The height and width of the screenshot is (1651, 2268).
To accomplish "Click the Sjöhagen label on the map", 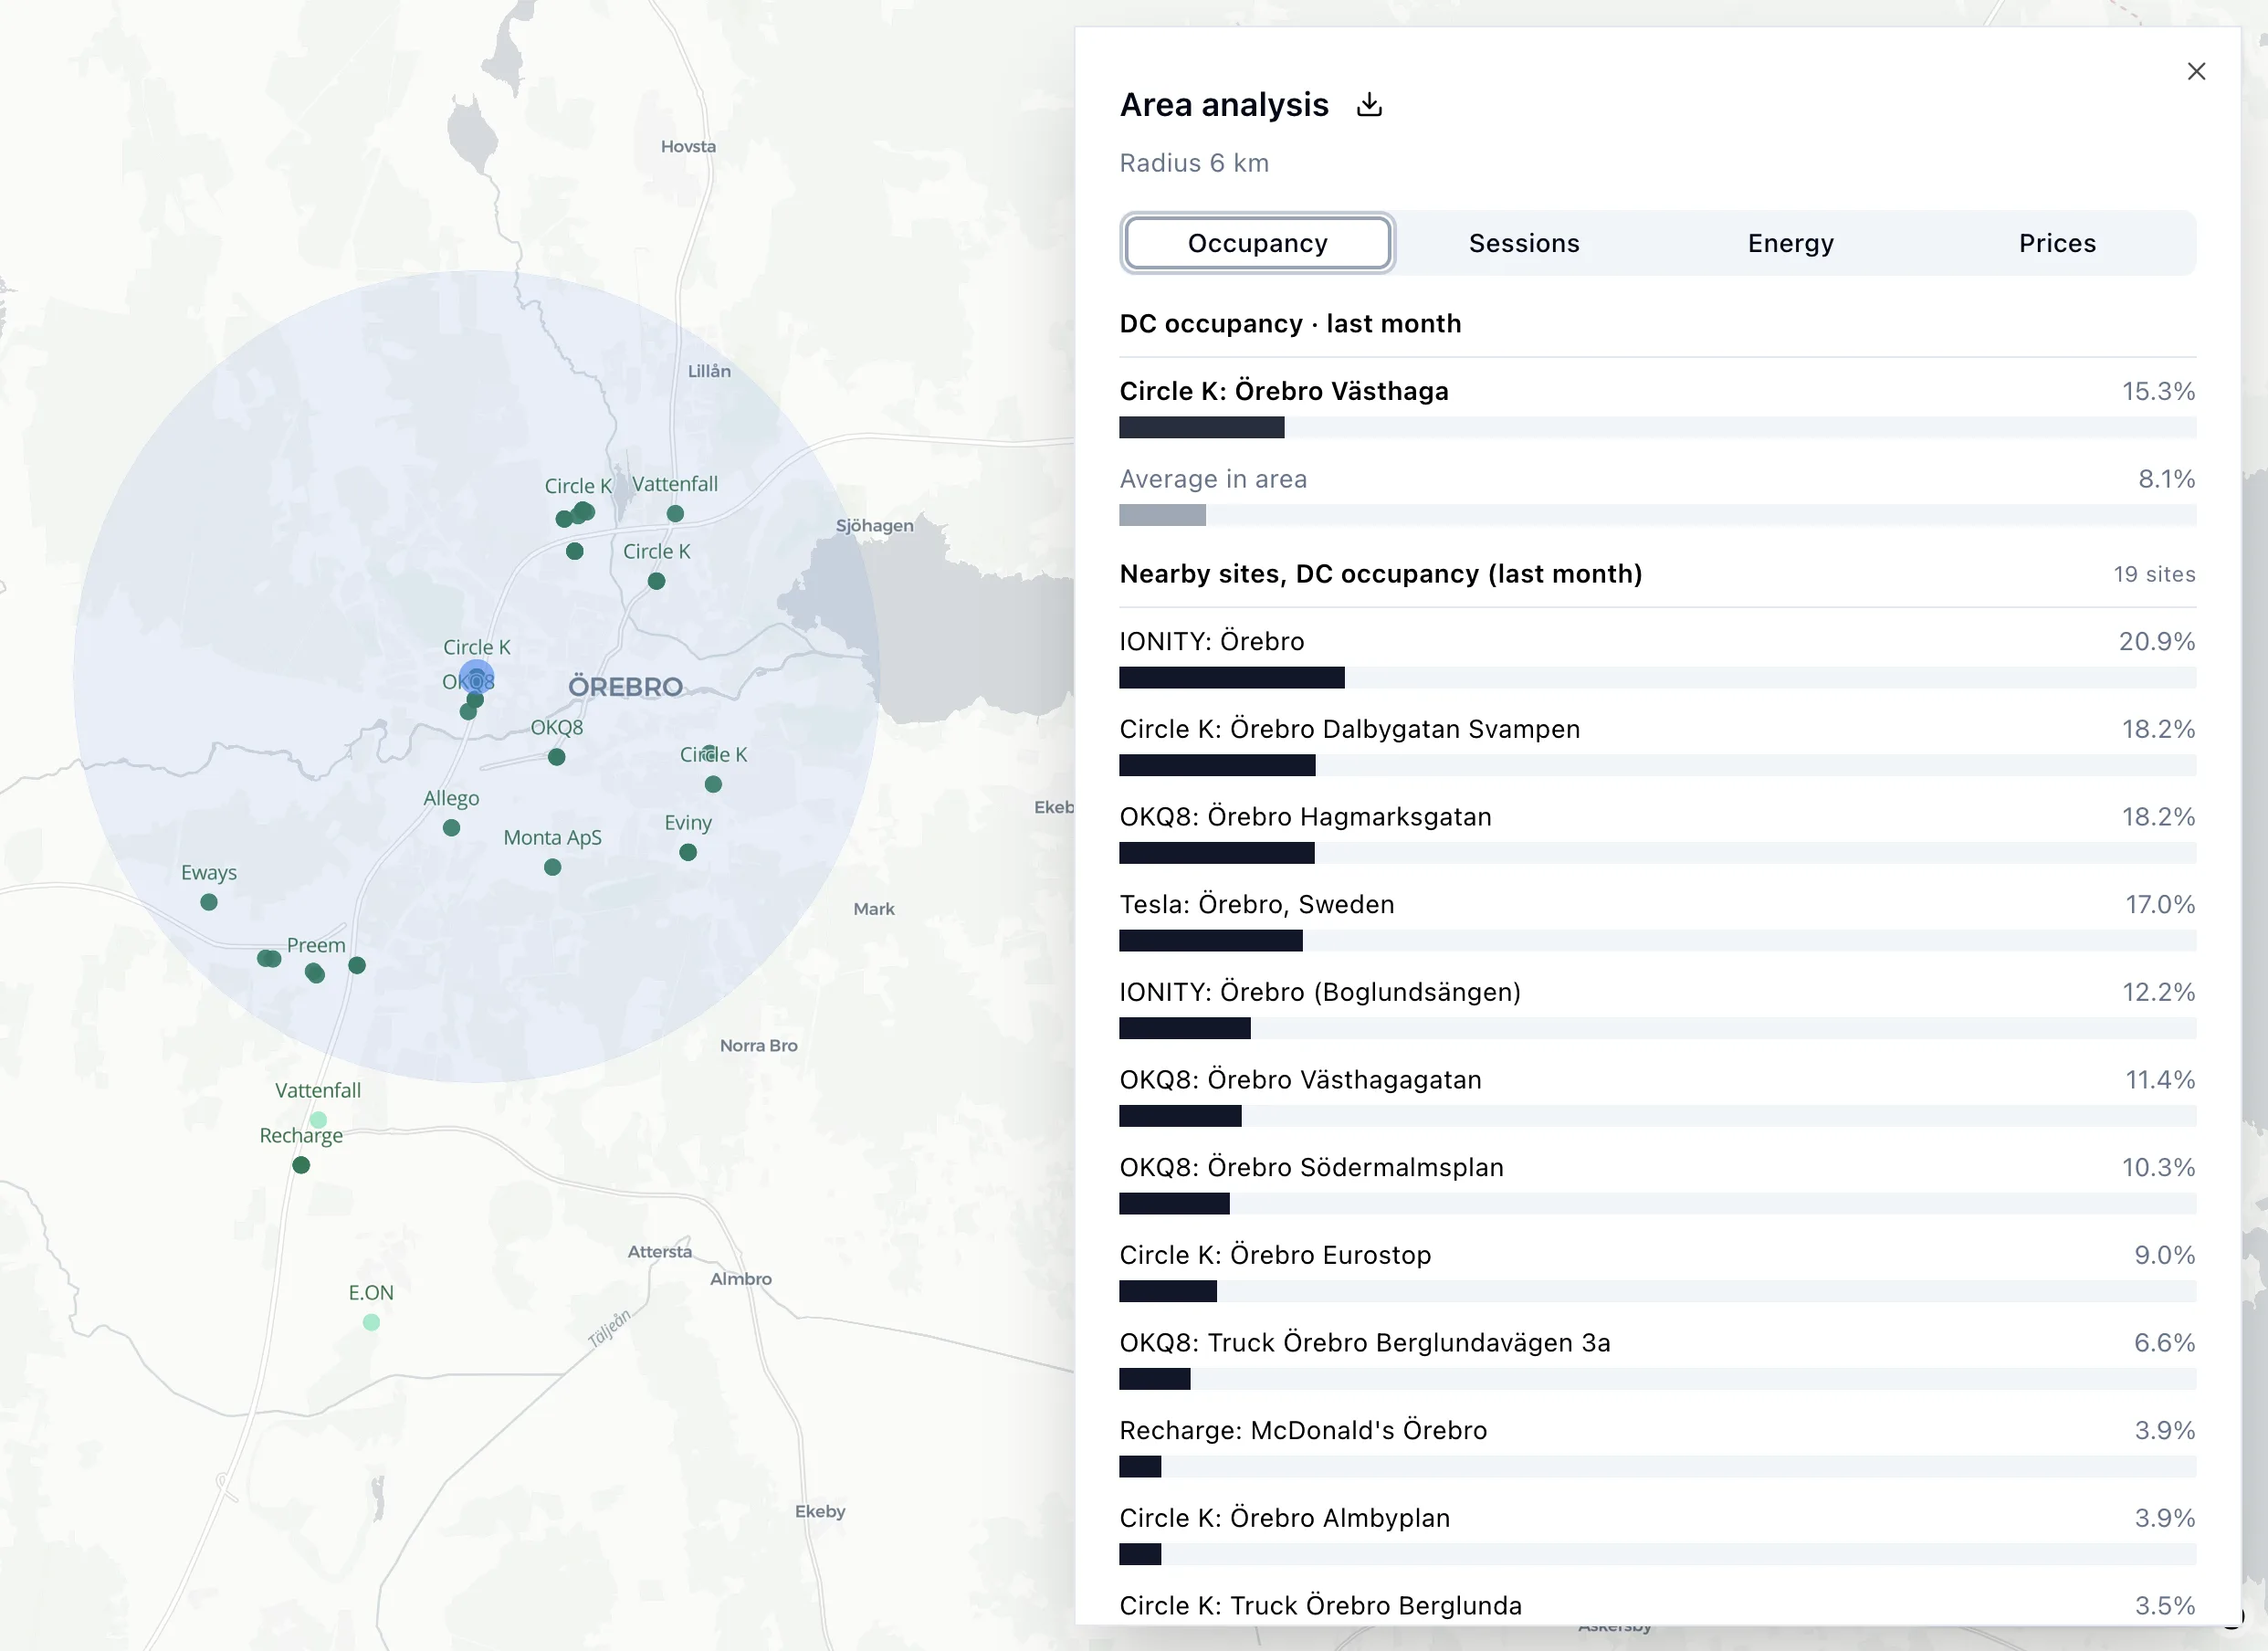I will pos(875,526).
